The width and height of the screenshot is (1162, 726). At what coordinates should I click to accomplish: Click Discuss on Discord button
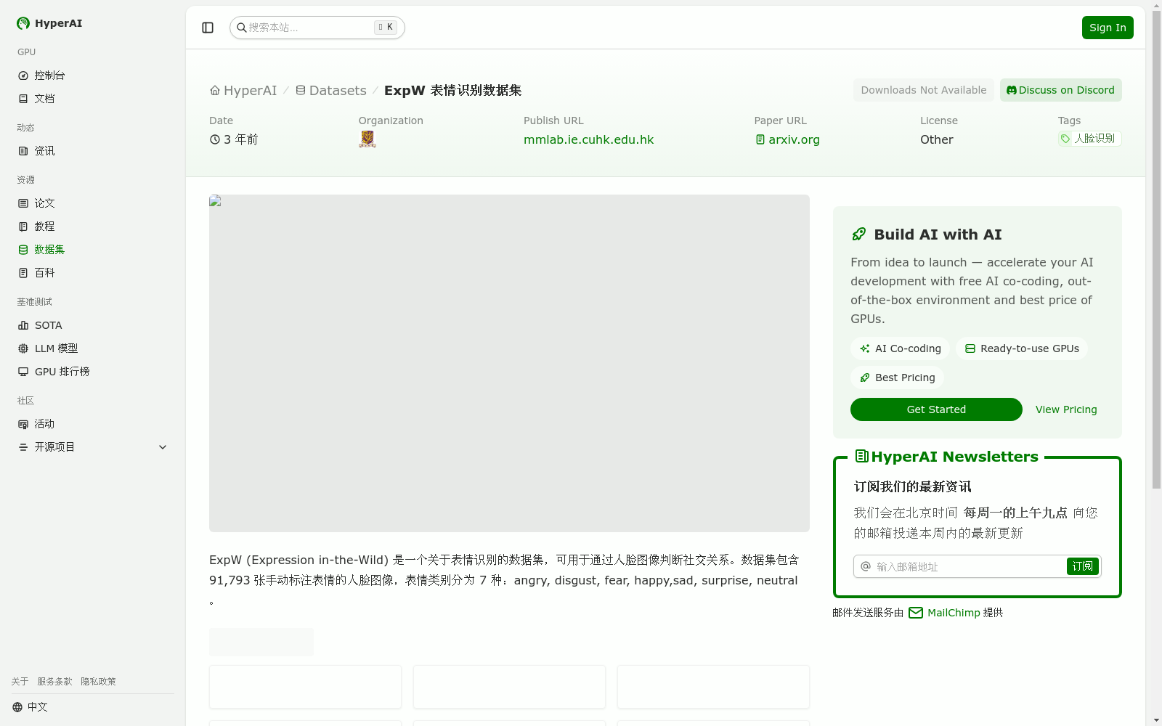tap(1061, 90)
